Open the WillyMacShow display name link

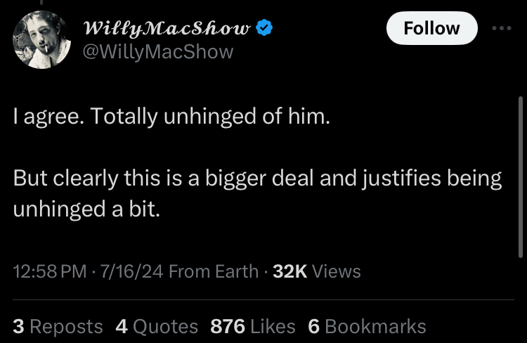[167, 28]
